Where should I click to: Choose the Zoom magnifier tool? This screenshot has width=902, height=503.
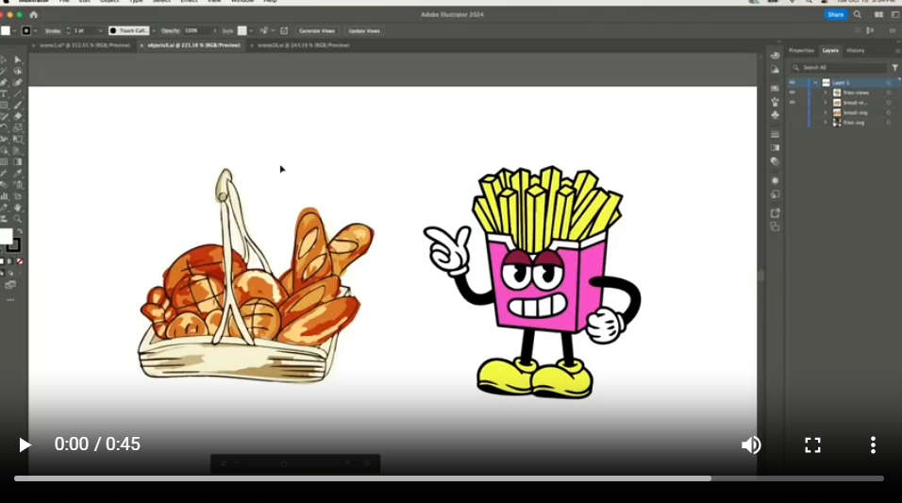[18, 219]
